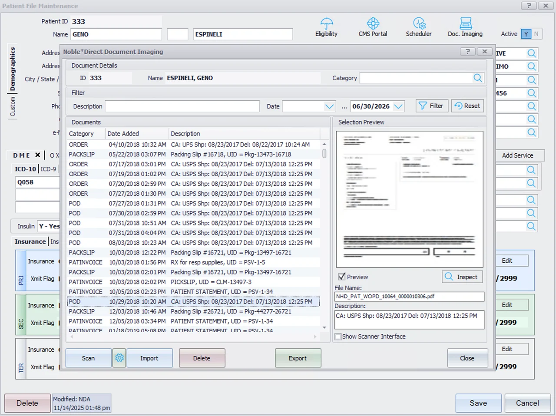Click the Q058 diagnosis code field
The image size is (556, 416).
(37, 182)
